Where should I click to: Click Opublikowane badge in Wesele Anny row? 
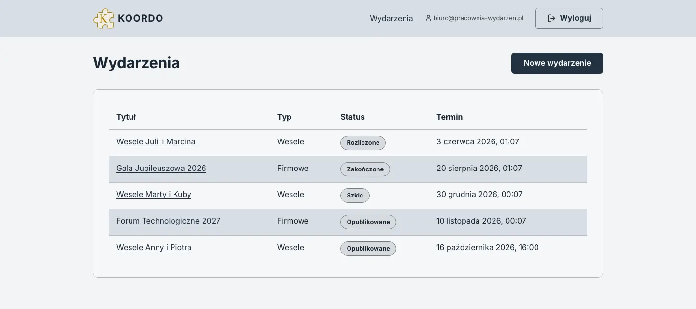368,248
